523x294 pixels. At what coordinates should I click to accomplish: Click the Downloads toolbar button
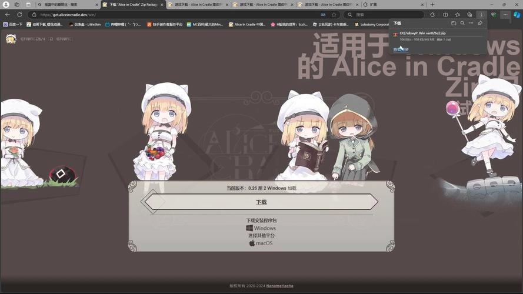pyautogui.click(x=481, y=14)
